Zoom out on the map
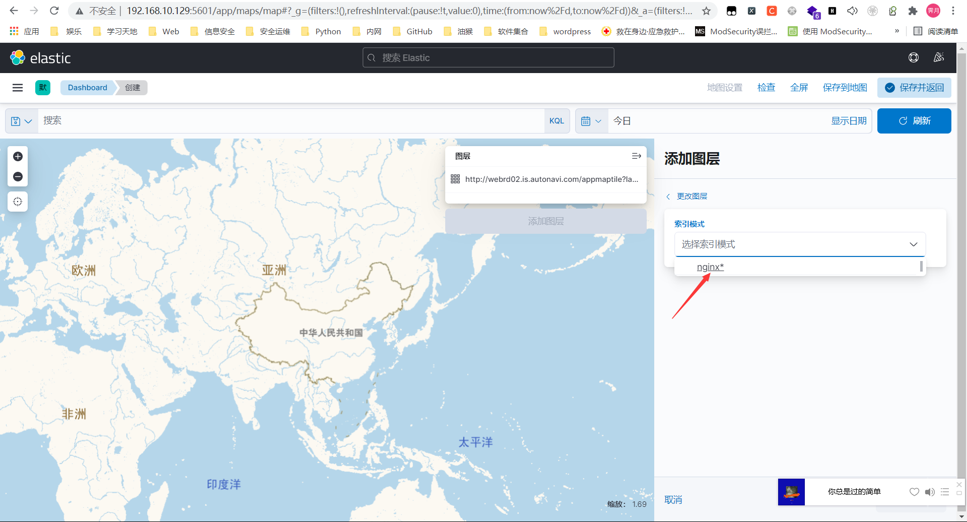The width and height of the screenshot is (967, 522). 18,176
